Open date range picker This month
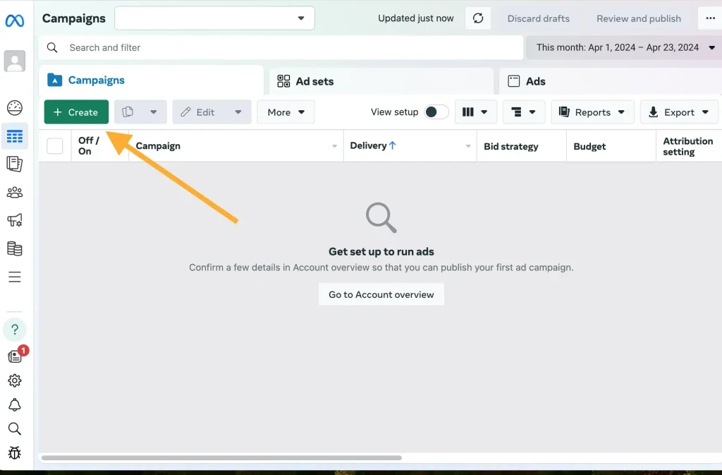This screenshot has height=475, width=722. [x=623, y=47]
